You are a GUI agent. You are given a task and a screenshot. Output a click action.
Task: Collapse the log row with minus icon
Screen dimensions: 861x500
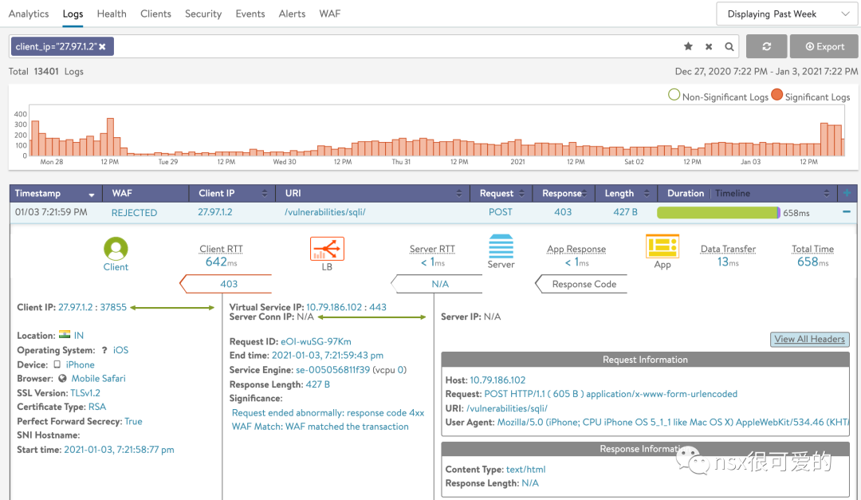coord(846,211)
